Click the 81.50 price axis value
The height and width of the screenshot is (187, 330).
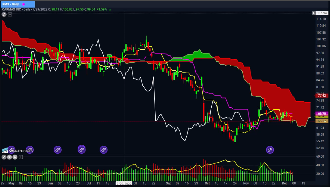[x=320, y=87]
